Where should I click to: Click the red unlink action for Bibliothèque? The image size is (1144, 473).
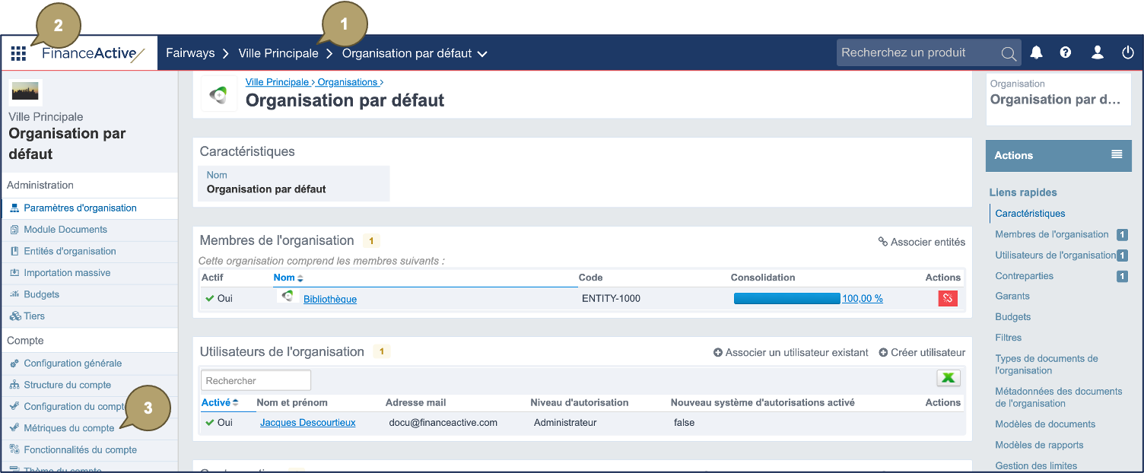[947, 299]
